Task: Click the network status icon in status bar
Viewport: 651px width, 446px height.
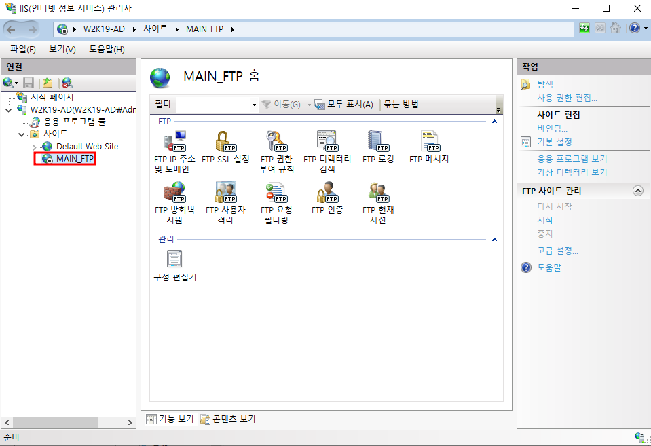Action: (x=639, y=437)
